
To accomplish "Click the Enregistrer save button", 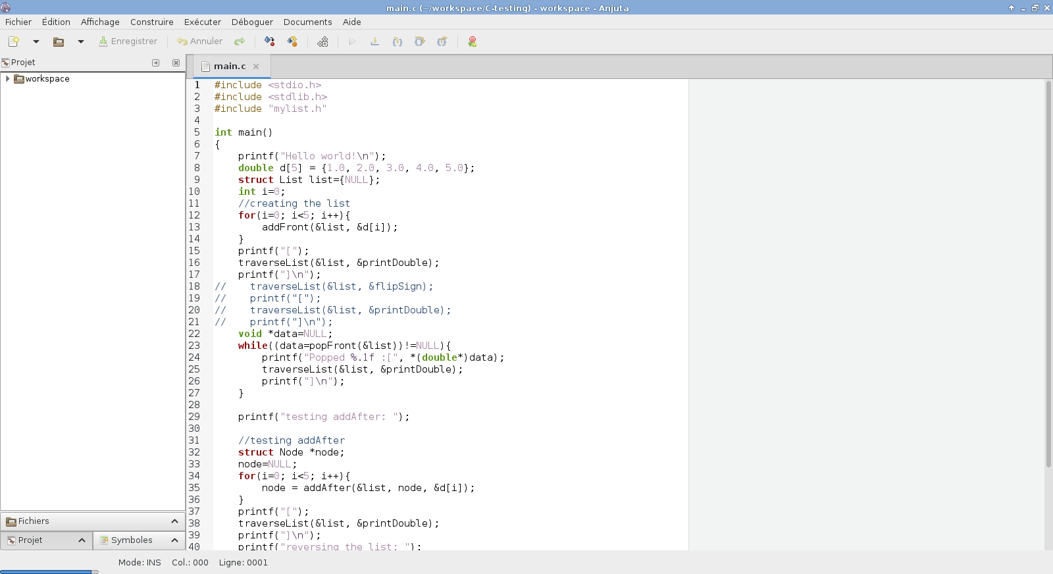I will [128, 41].
